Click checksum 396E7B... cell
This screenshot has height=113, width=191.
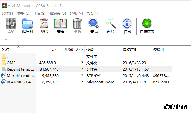point(161,76)
